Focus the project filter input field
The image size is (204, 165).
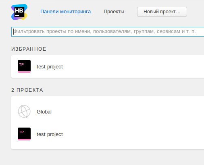pyautogui.click(x=108, y=32)
